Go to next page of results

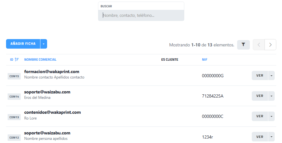pos(270,45)
